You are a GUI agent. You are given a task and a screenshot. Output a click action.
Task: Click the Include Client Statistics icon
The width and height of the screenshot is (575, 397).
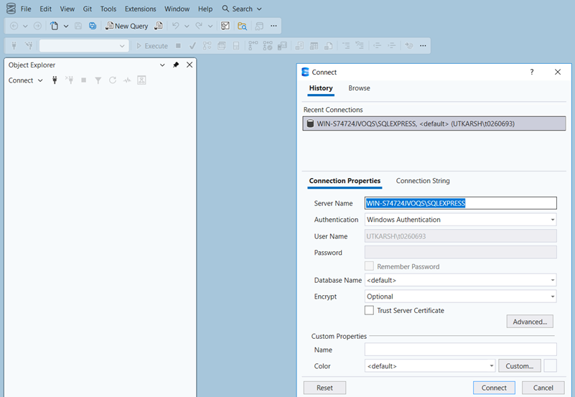pyautogui.click(x=282, y=46)
